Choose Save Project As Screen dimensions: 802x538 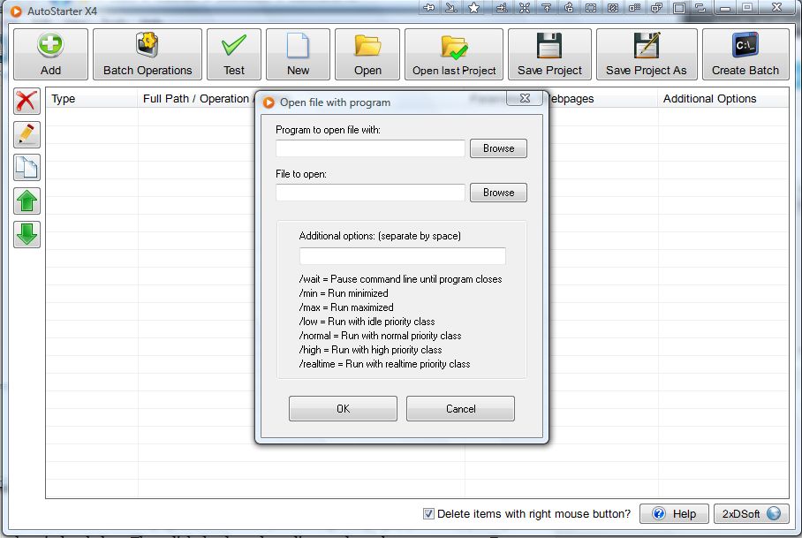point(647,54)
